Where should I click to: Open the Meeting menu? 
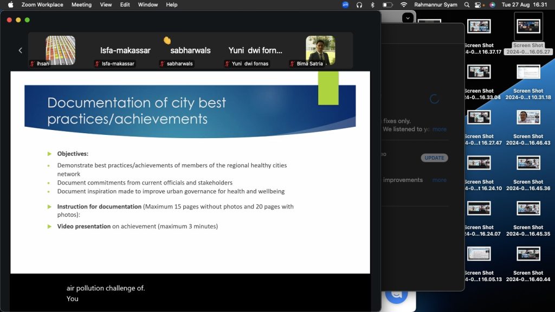[81, 4]
